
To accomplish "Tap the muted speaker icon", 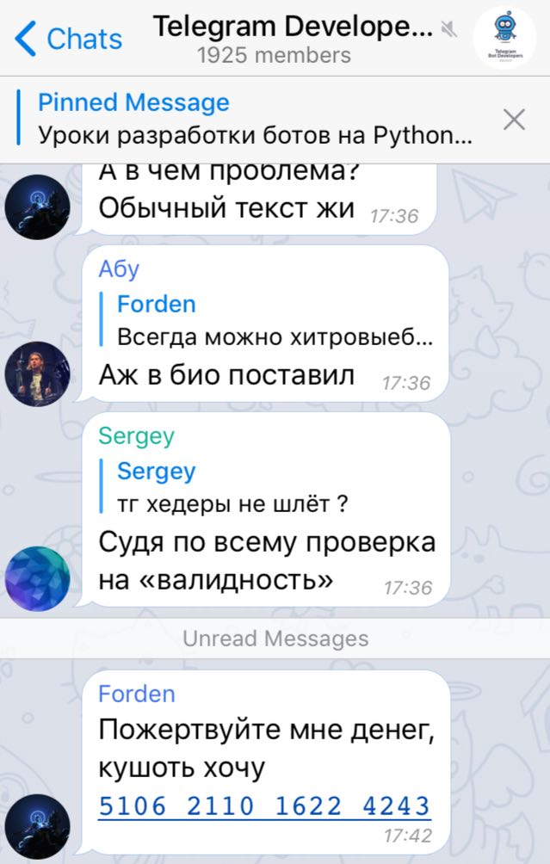I will pyautogui.click(x=449, y=28).
